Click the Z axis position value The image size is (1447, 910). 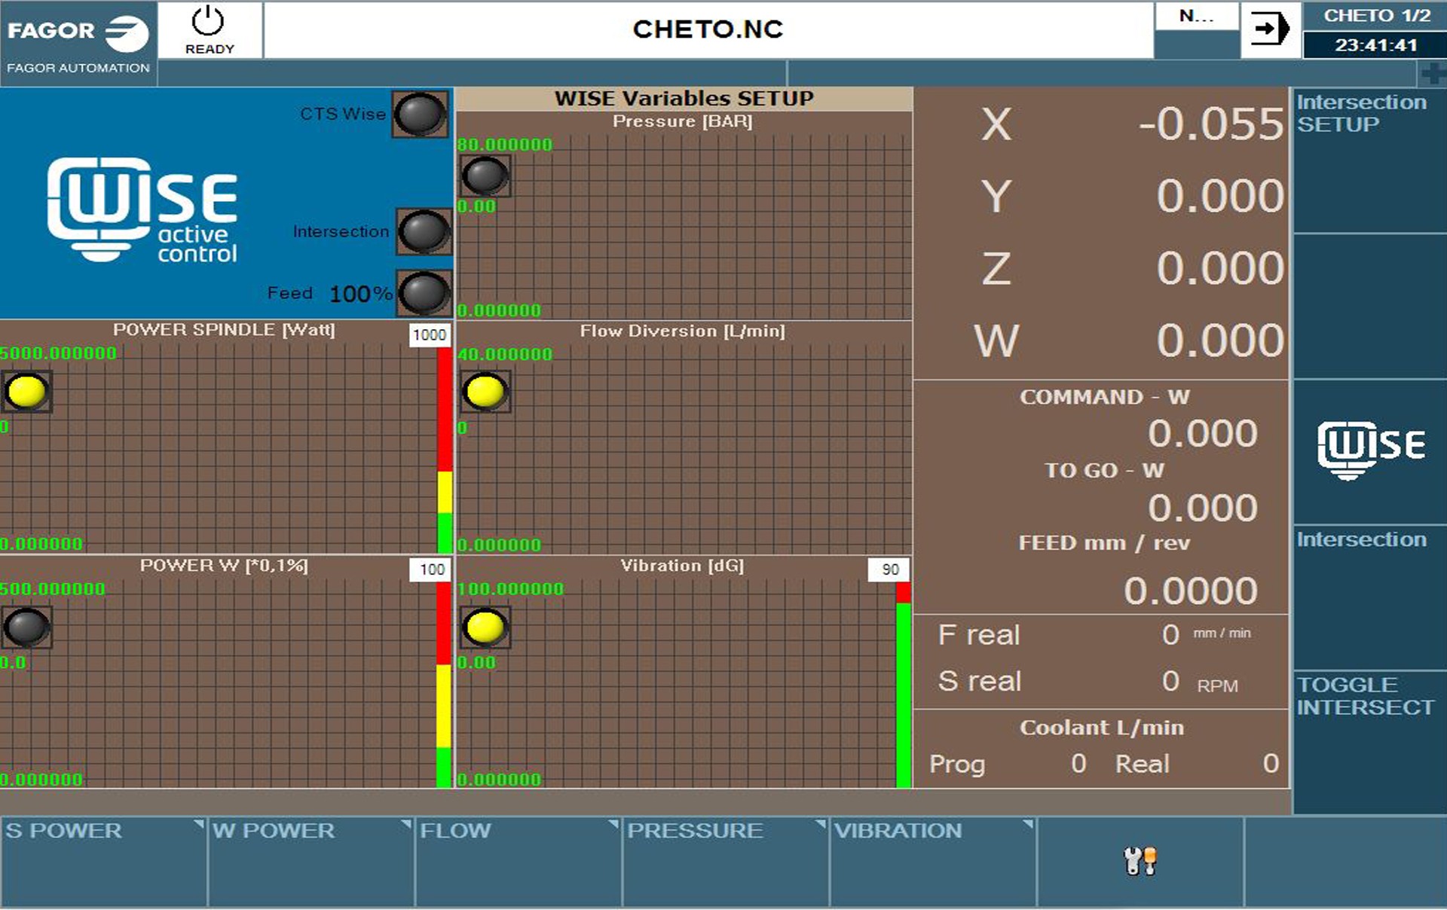pos(1219,268)
